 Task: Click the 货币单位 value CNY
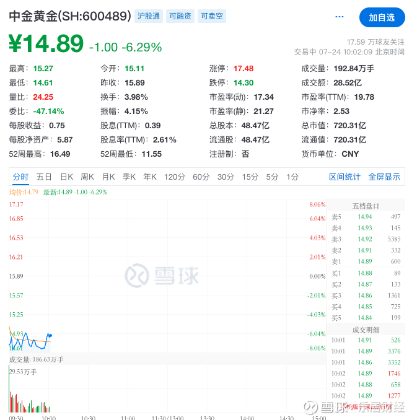pos(350,154)
